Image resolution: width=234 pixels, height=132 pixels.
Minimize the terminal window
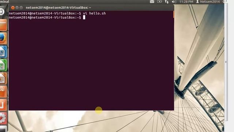pos(17,8)
